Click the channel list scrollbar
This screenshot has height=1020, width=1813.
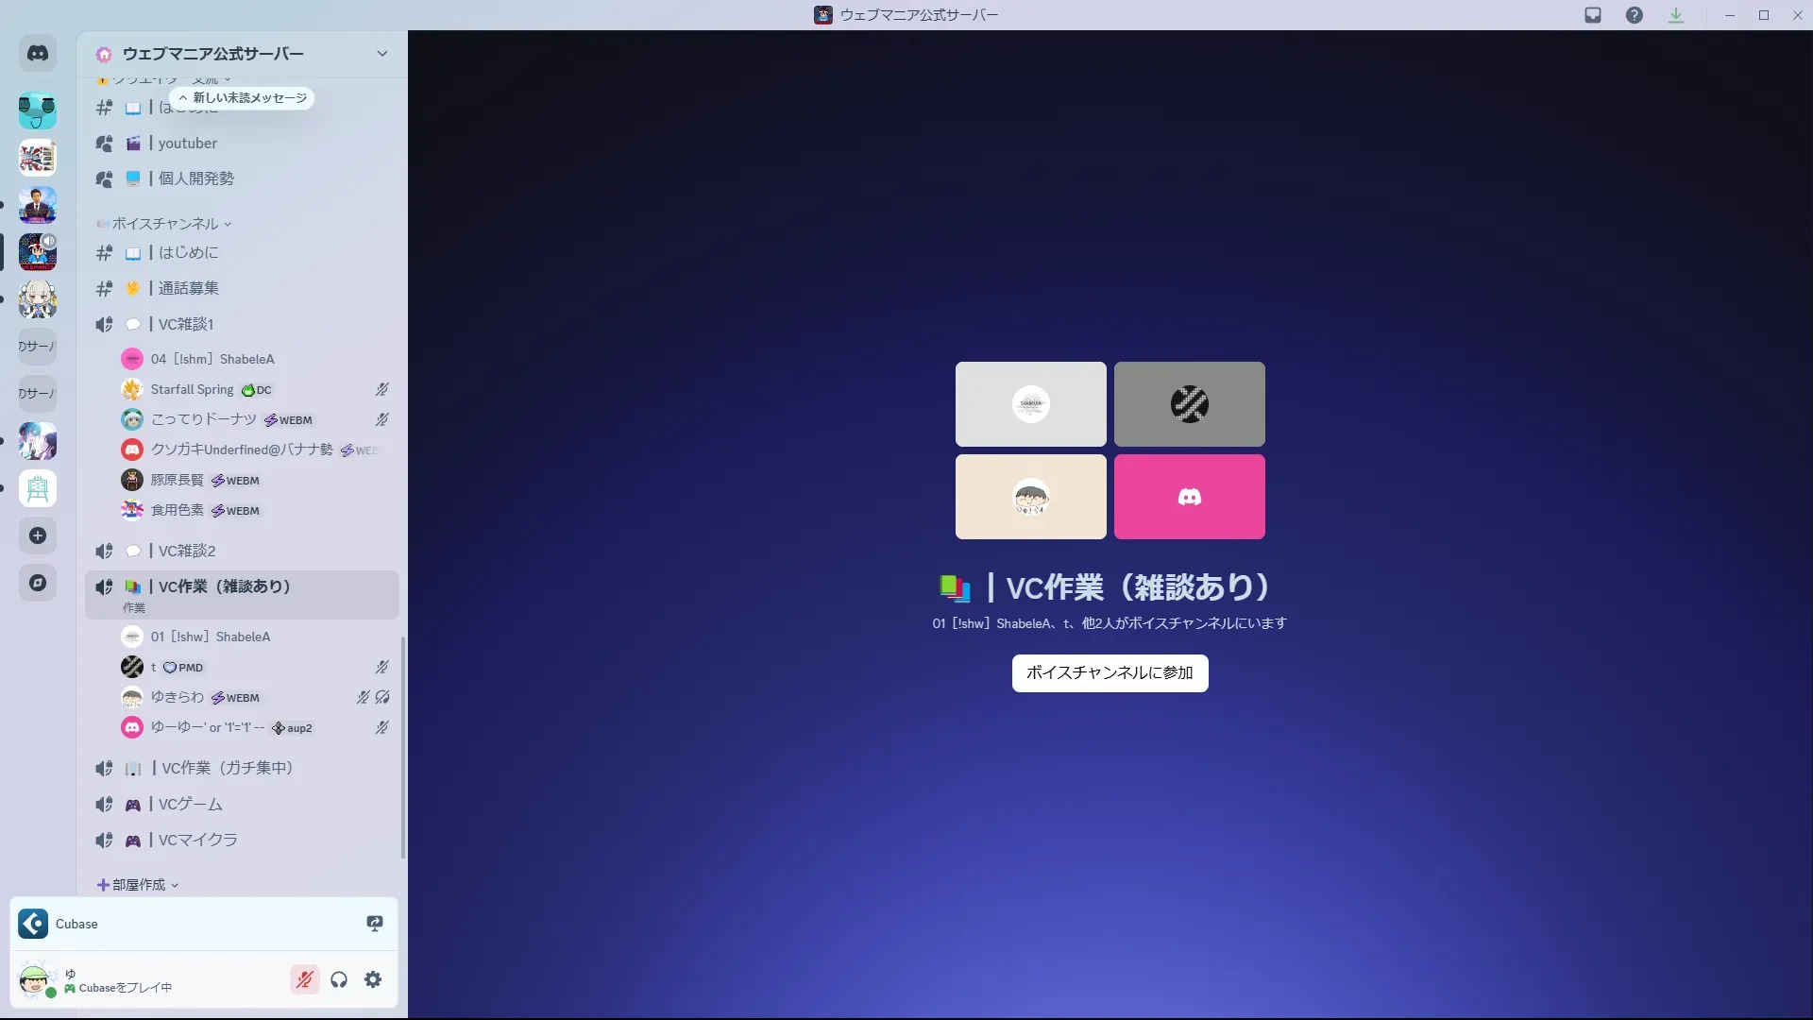pyautogui.click(x=403, y=746)
